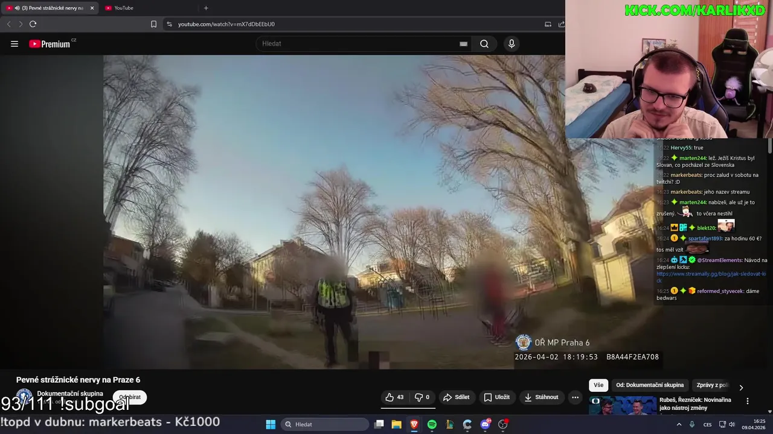Change the CES keyboard language indicator
The image size is (773, 434).
coord(708,424)
